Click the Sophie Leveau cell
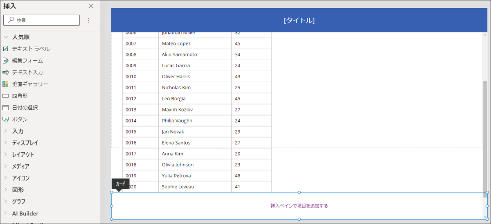Image resolution: width=491 pixels, height=224 pixels. [x=195, y=187]
